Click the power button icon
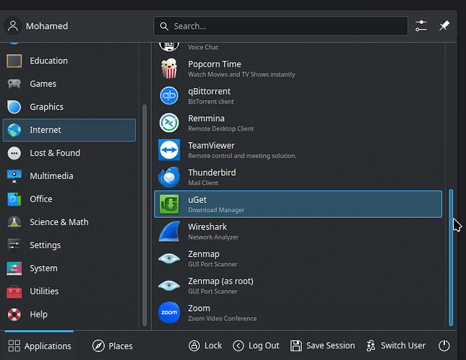The height and width of the screenshot is (360, 466). coord(444,346)
